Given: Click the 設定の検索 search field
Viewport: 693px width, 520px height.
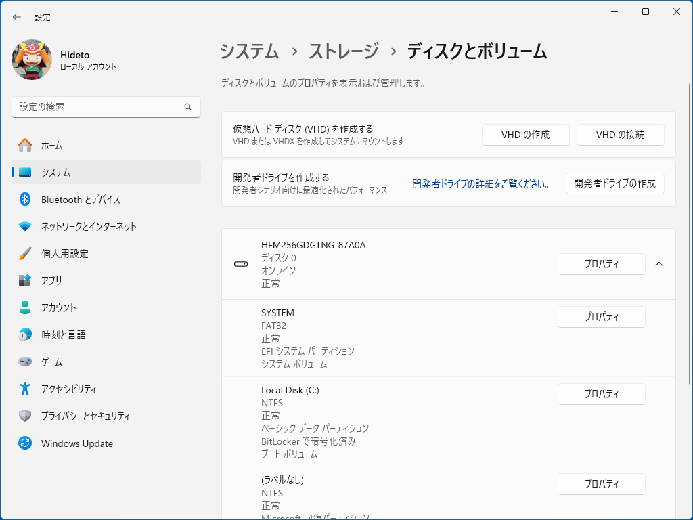Looking at the screenshot, I should click(106, 106).
